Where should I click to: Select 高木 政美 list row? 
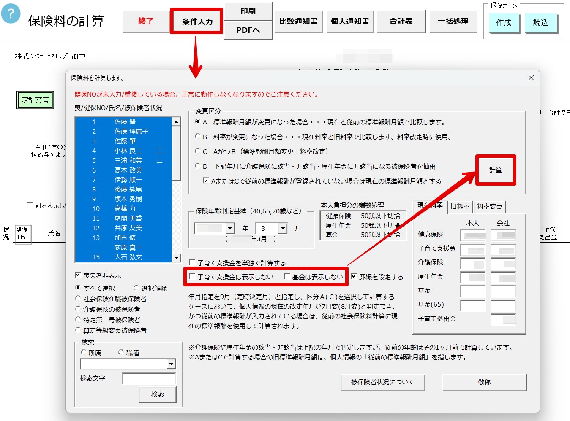point(123,170)
